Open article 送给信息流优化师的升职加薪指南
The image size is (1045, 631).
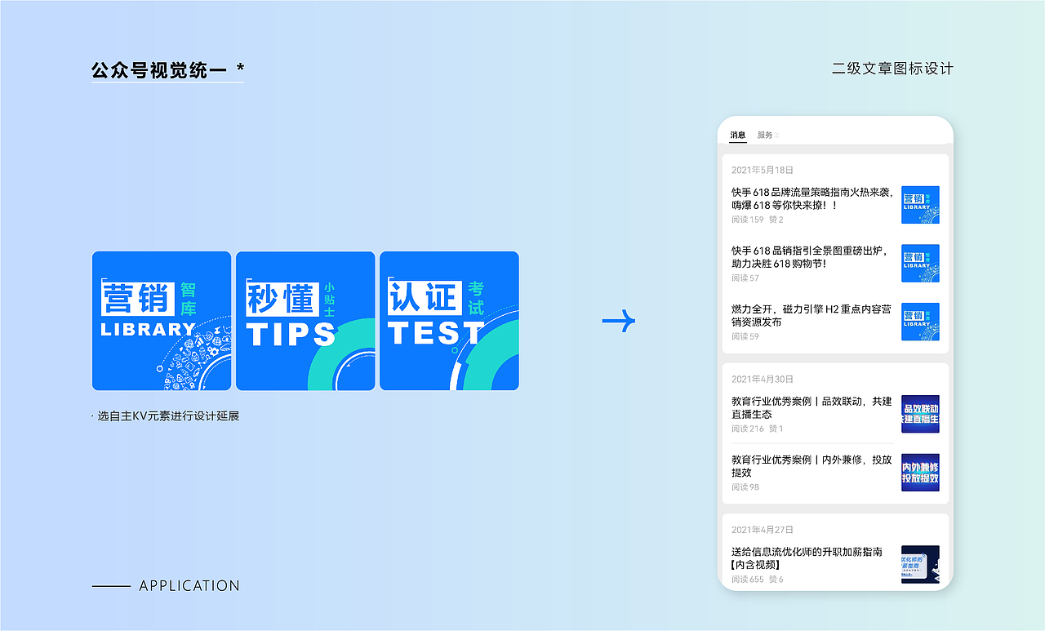pos(807,558)
